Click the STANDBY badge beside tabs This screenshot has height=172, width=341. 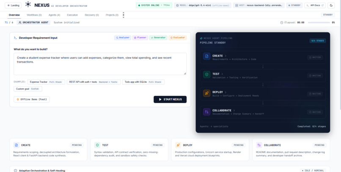pyautogui.click(x=328, y=15)
